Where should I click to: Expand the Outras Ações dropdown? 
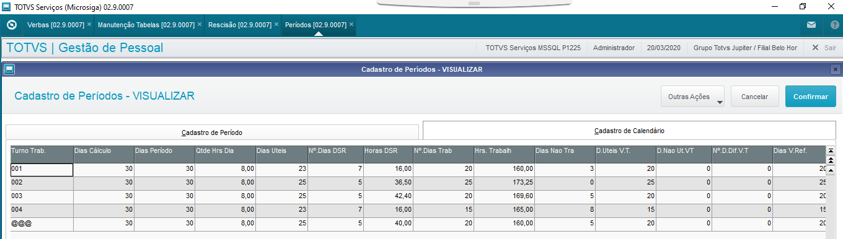click(x=693, y=97)
